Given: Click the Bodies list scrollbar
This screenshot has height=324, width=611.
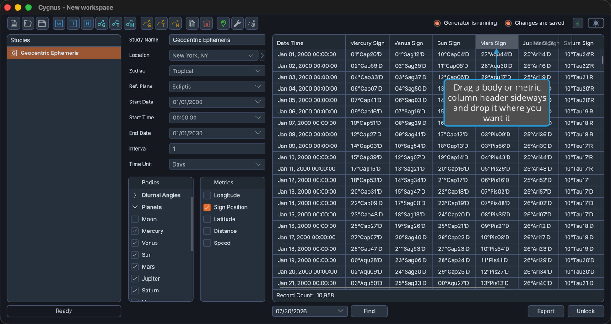Looking at the screenshot, I should coord(192,224).
